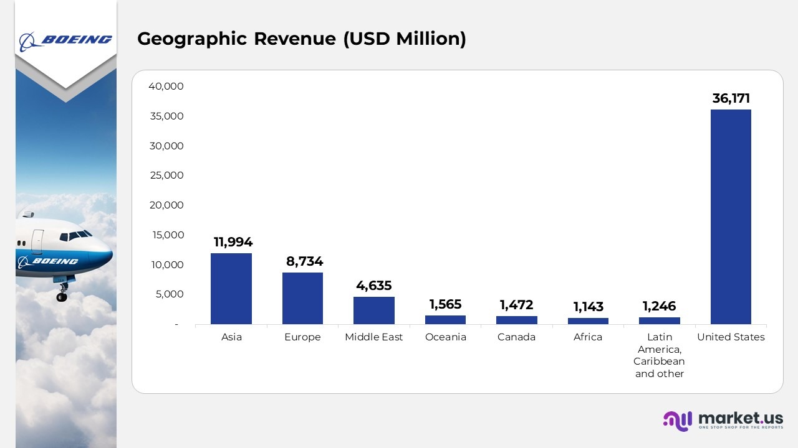Click the Africa revenue bar
This screenshot has width=798, height=448.
pos(588,321)
